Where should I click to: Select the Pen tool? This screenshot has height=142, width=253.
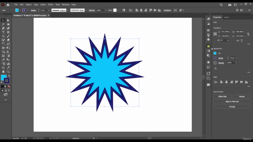(3, 28)
